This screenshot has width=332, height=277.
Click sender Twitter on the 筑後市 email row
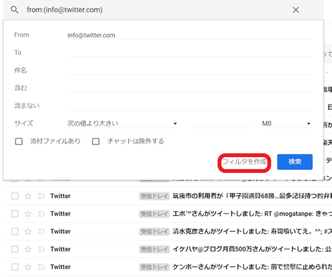click(x=60, y=196)
